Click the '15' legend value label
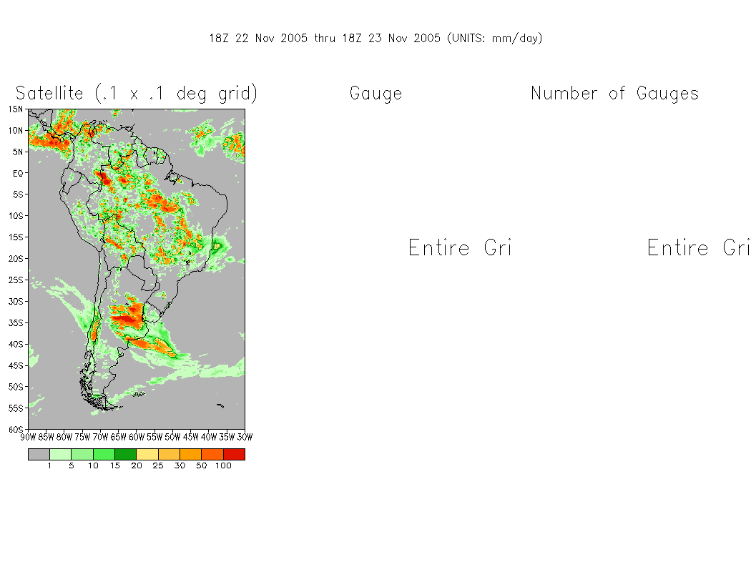Image resolution: width=751 pixels, height=572 pixels. coord(115,465)
